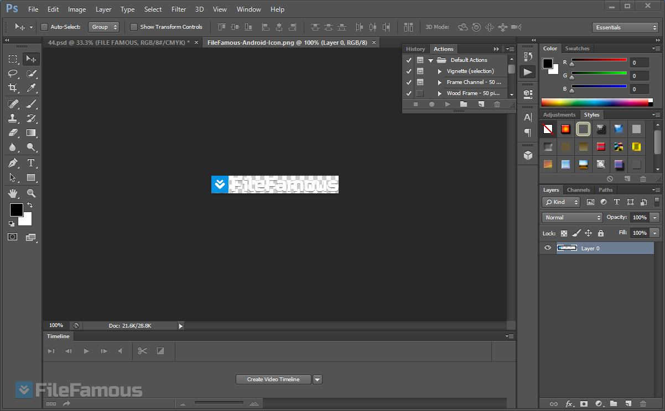
Task: Toggle checkmark for Wood Frame action
Action: point(409,93)
